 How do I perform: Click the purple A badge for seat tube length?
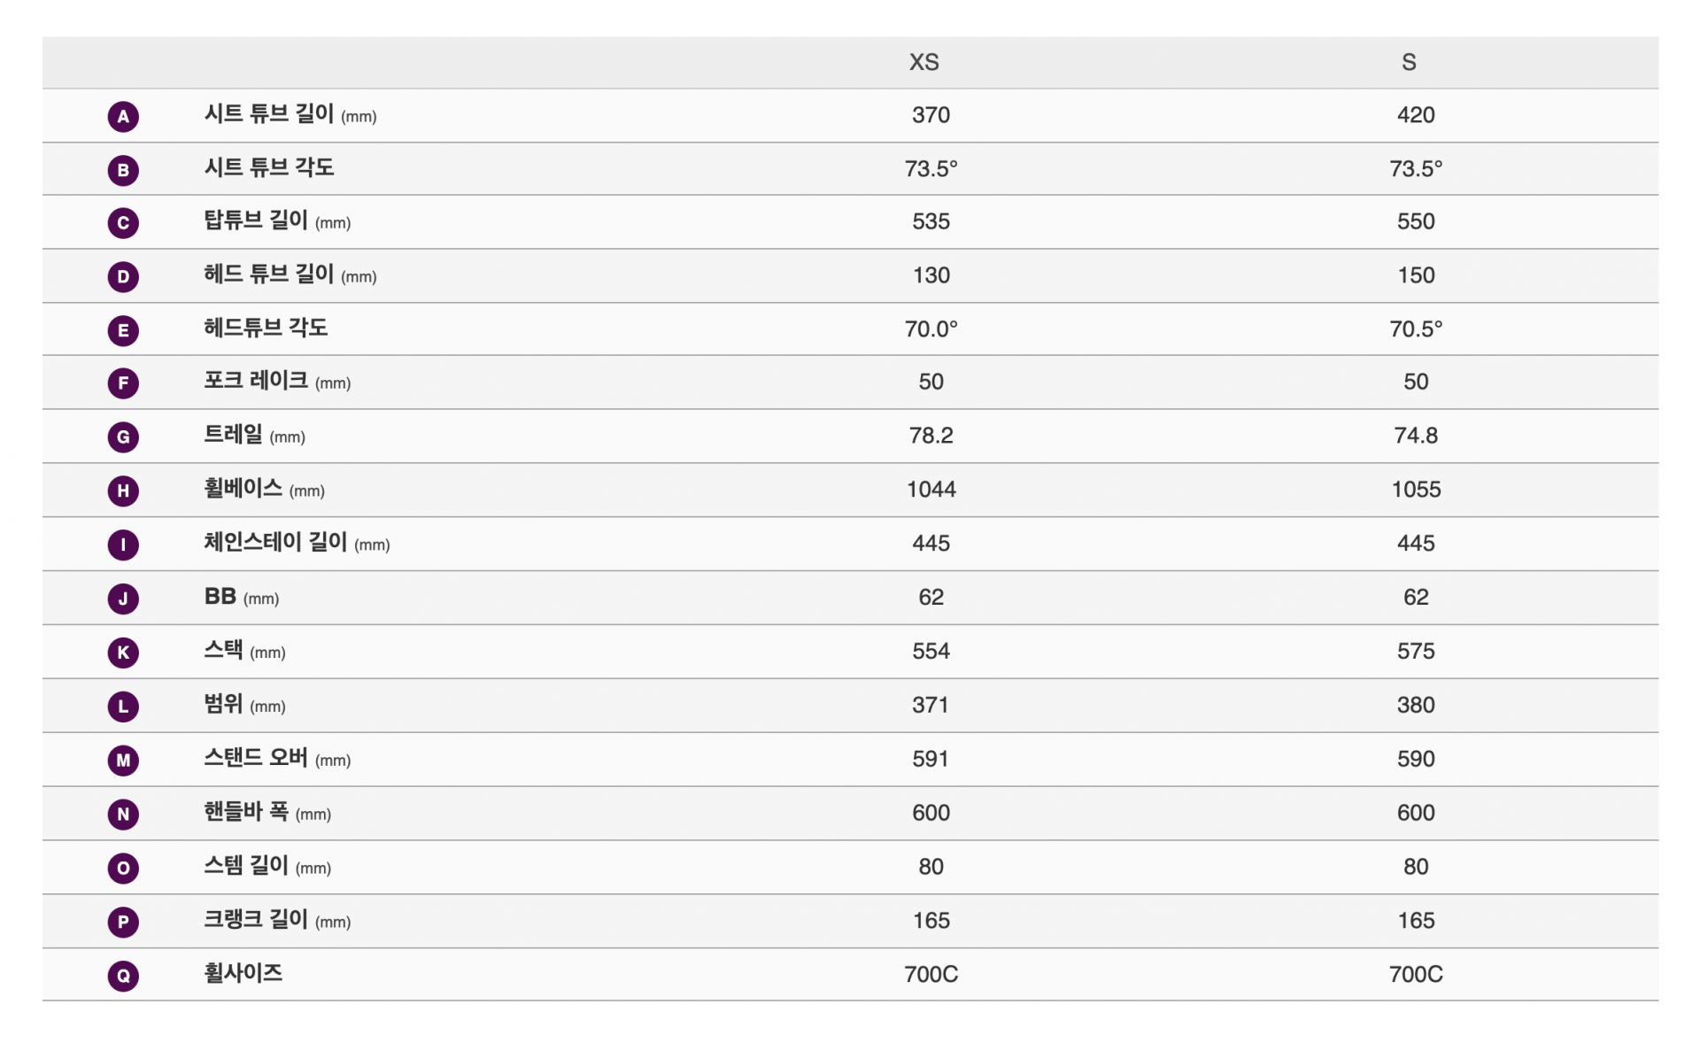[123, 116]
